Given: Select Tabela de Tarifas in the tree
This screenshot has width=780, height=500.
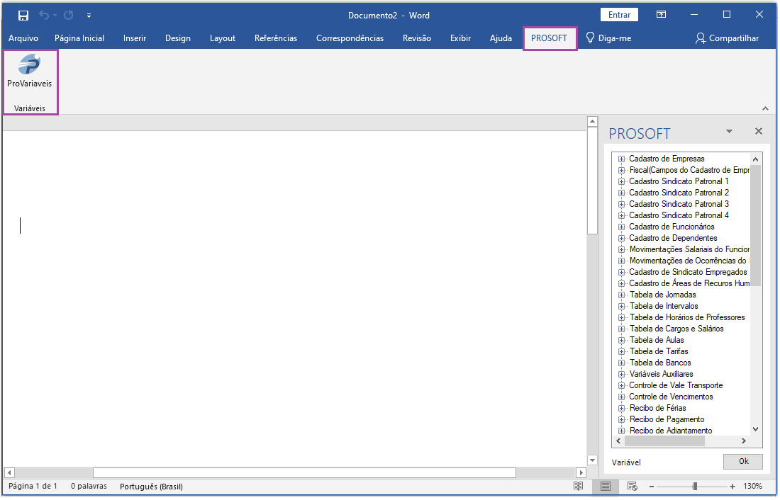Looking at the screenshot, I should 659,351.
